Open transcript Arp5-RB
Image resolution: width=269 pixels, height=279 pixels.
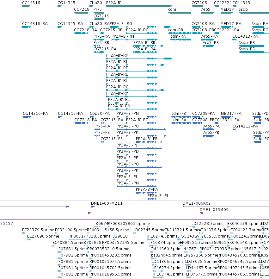tap(209, 46)
